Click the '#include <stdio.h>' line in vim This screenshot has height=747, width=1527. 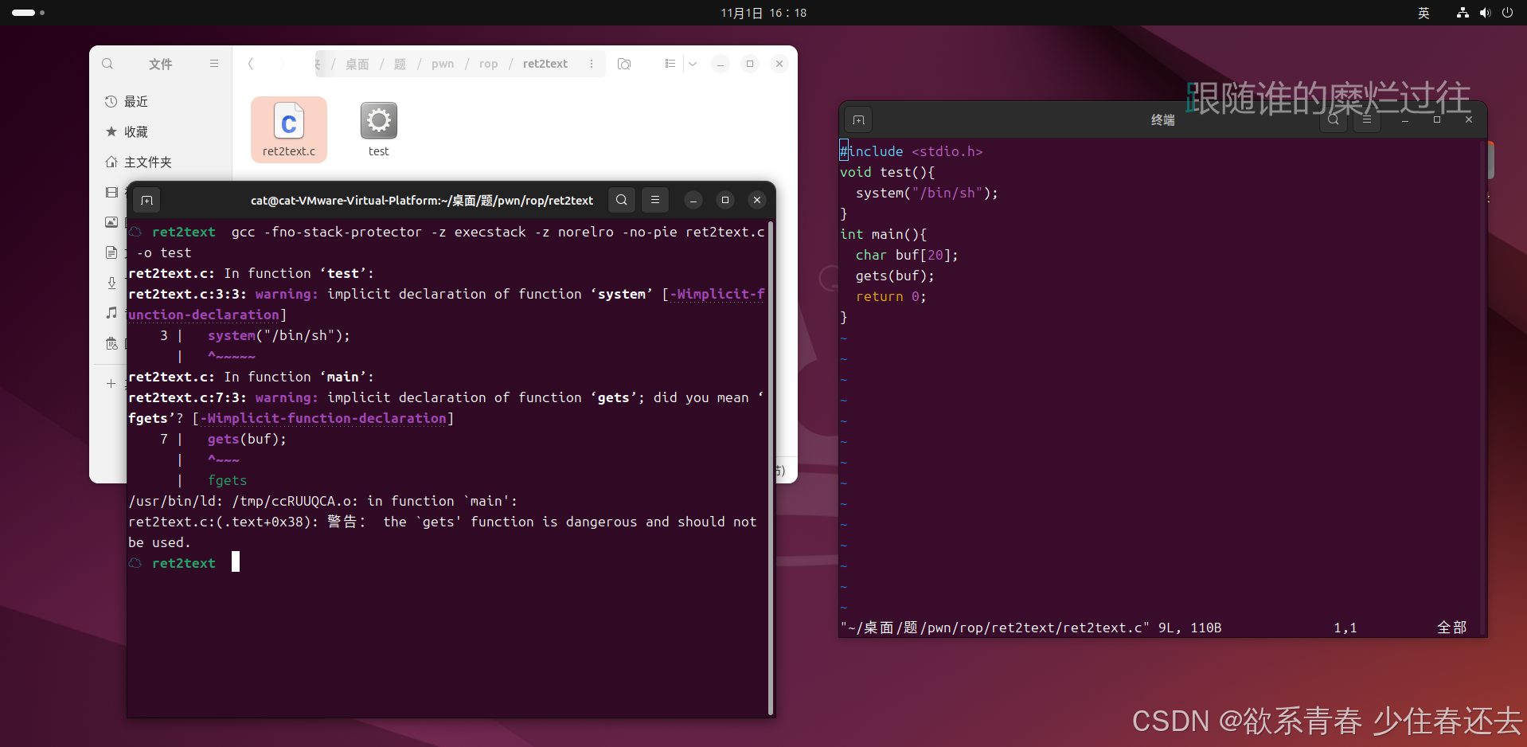[912, 151]
